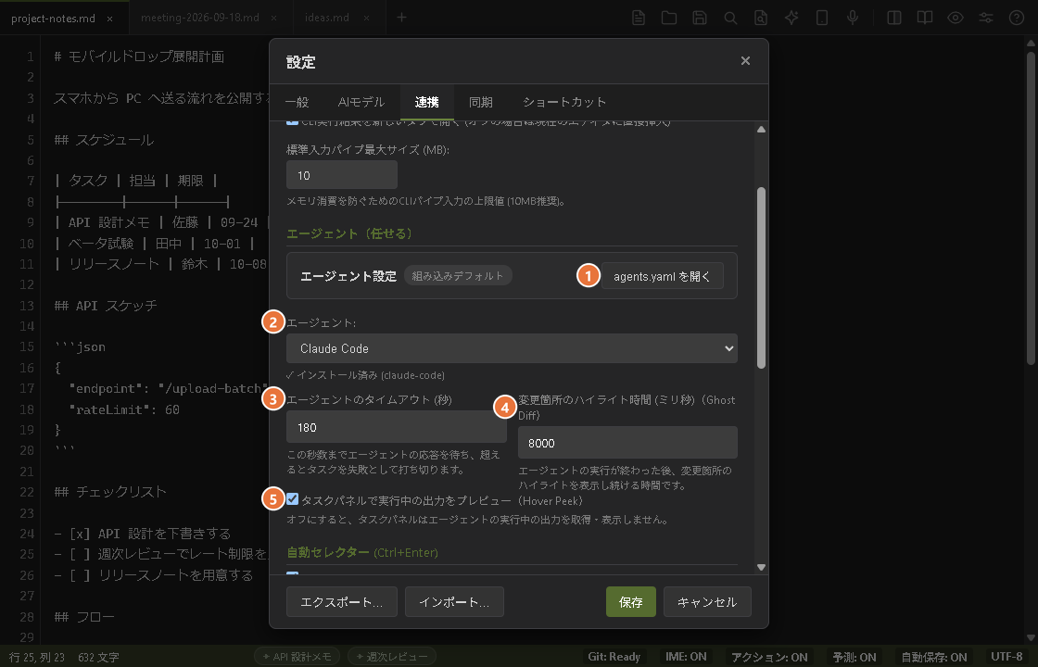Click the API 設計メモ suggestion chip
This screenshot has width=1038, height=667.
297,657
